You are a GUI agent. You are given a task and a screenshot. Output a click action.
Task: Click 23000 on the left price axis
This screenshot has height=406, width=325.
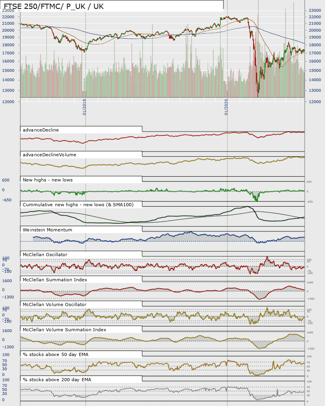(8, 11)
